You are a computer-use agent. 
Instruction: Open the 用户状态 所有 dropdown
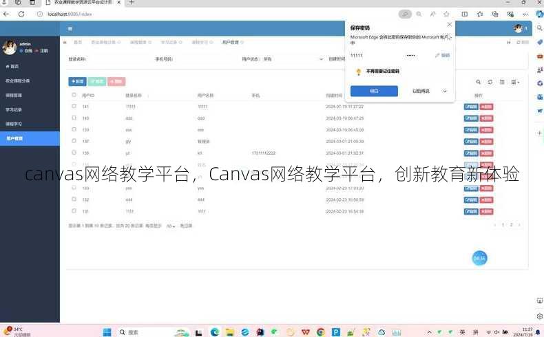(293, 59)
